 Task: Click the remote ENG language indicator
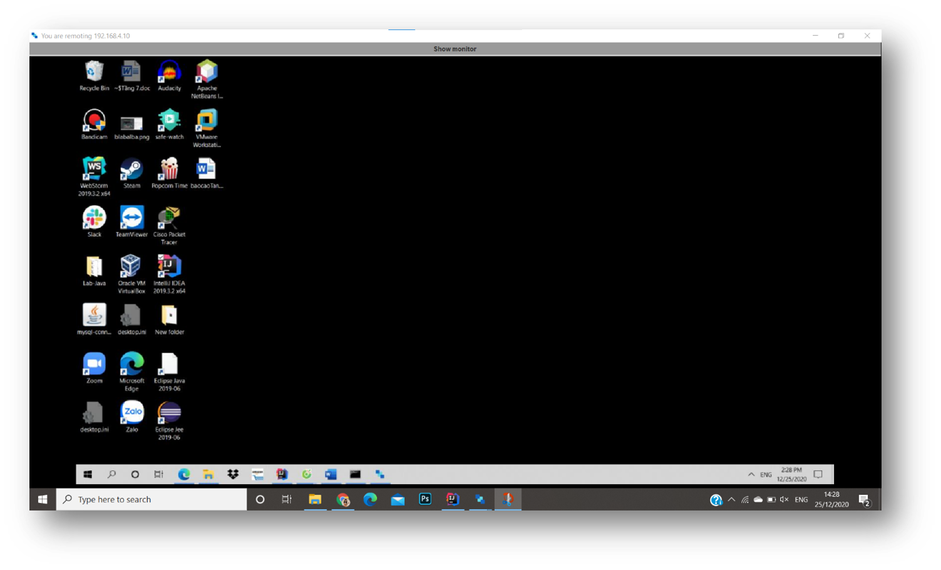[x=766, y=475]
